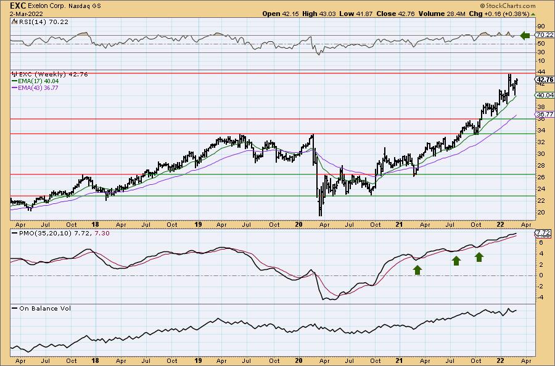
Task: Click the 6 label on the PMO axis
Action: point(541,243)
